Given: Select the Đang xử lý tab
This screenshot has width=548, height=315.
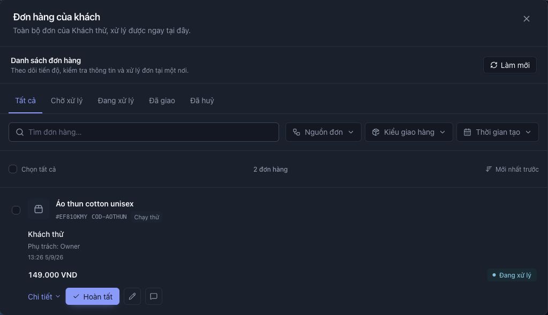Looking at the screenshot, I should (116, 101).
